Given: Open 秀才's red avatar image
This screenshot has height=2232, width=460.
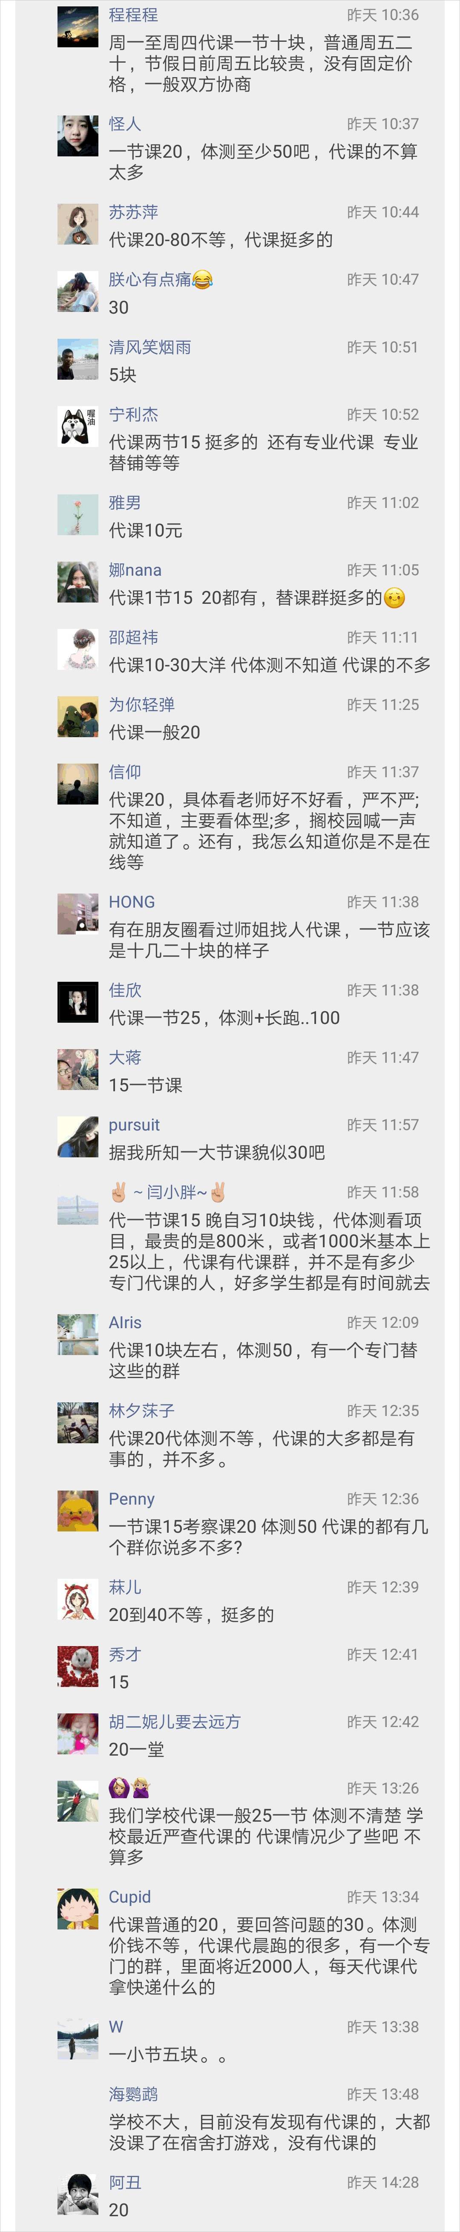Looking at the screenshot, I should [x=78, y=1666].
